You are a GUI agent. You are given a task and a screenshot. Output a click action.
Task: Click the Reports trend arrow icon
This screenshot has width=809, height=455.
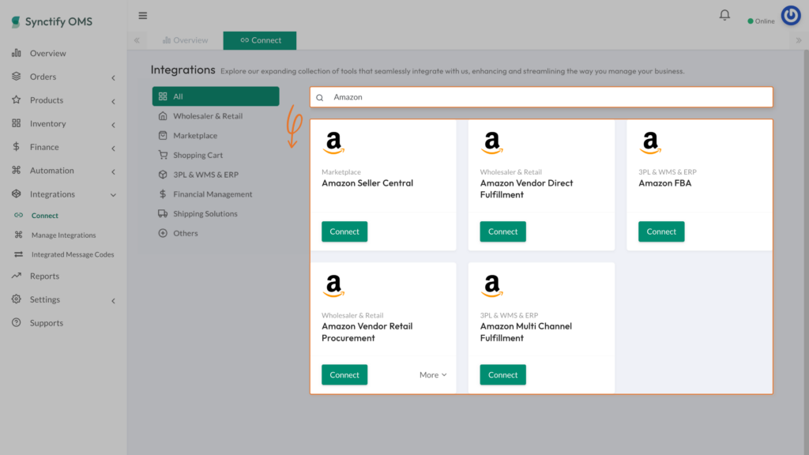point(17,276)
